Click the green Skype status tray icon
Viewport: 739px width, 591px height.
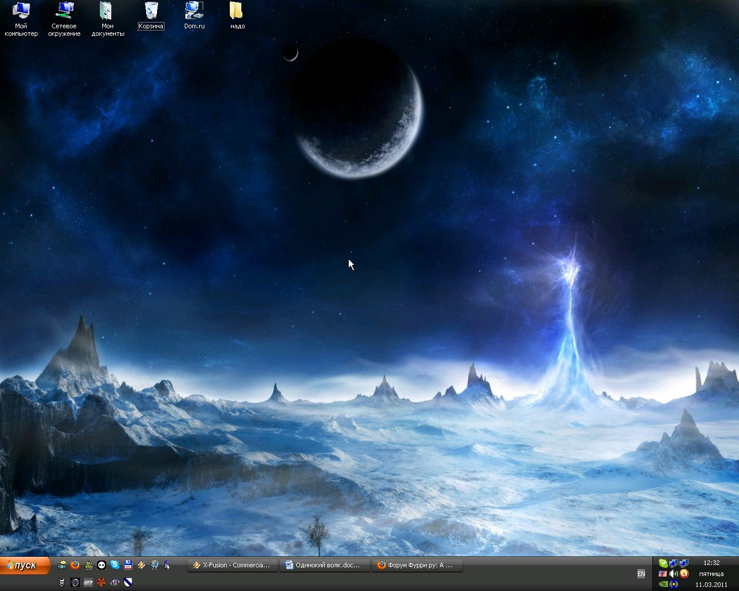tap(663, 563)
